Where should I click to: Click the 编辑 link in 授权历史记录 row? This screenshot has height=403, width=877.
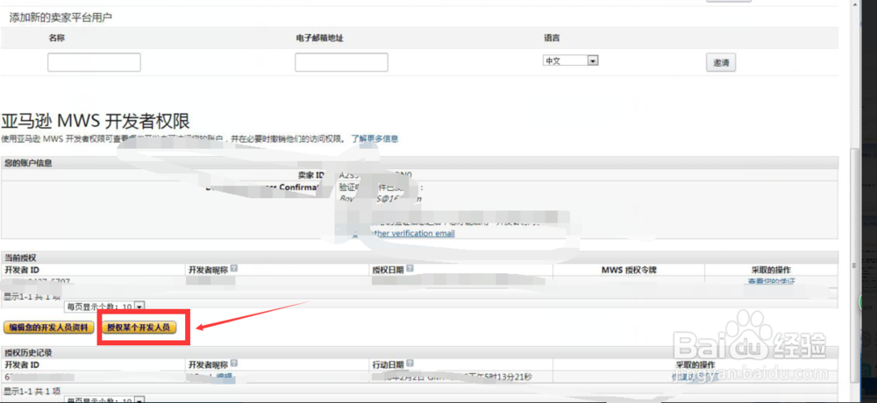[226, 378]
